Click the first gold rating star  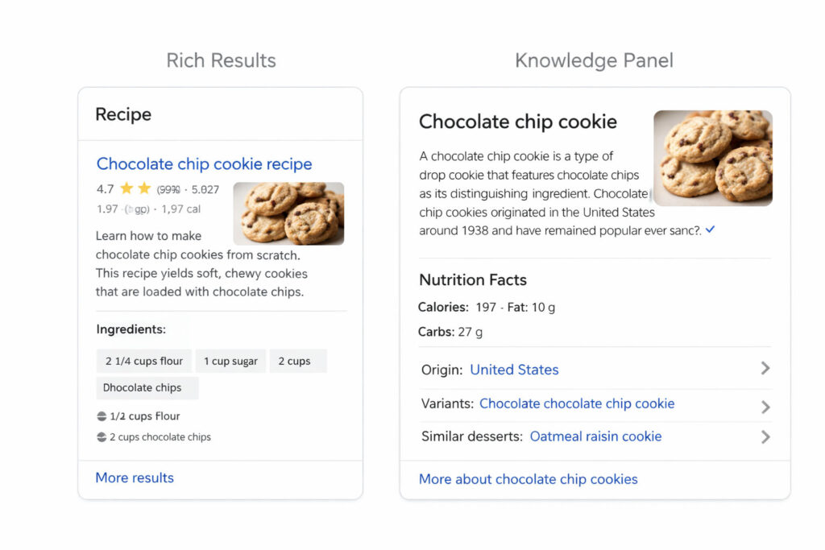(126, 189)
